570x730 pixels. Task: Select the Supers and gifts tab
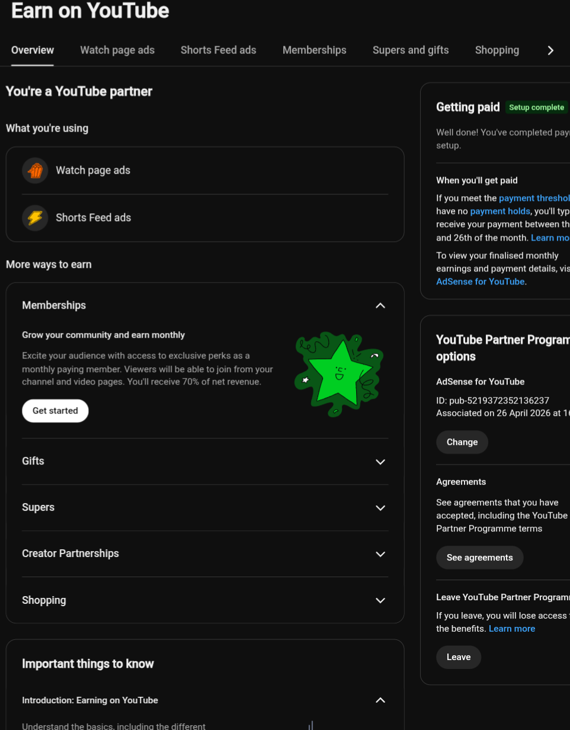(411, 50)
